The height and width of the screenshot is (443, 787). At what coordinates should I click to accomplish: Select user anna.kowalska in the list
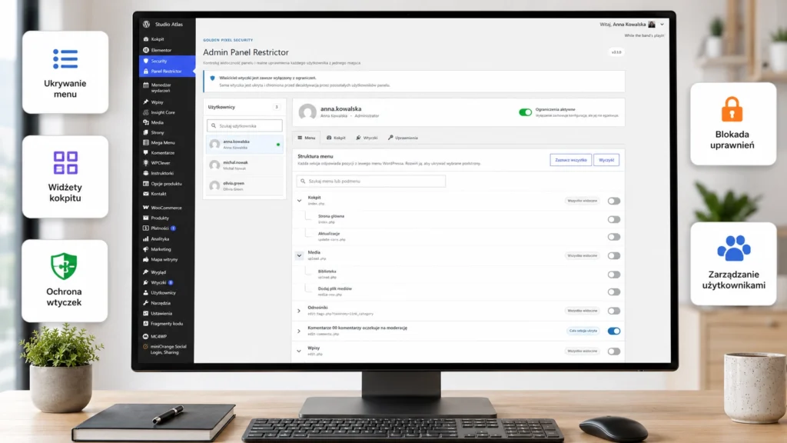point(244,145)
